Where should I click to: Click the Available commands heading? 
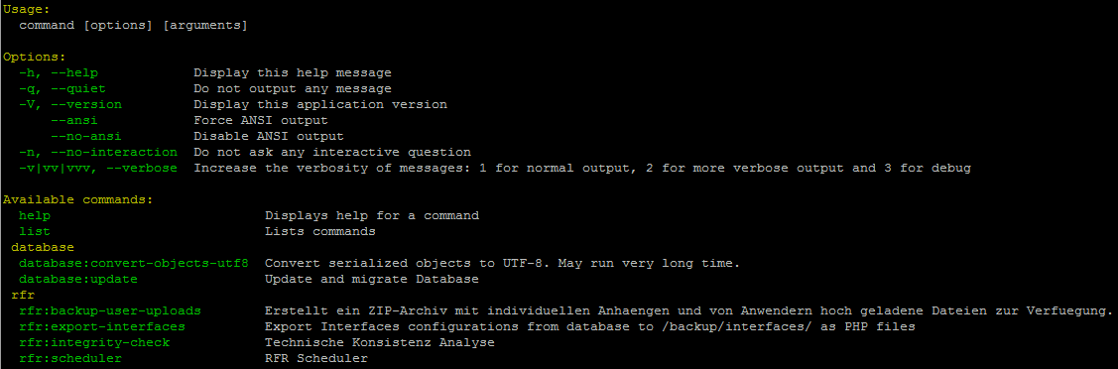pos(78,199)
